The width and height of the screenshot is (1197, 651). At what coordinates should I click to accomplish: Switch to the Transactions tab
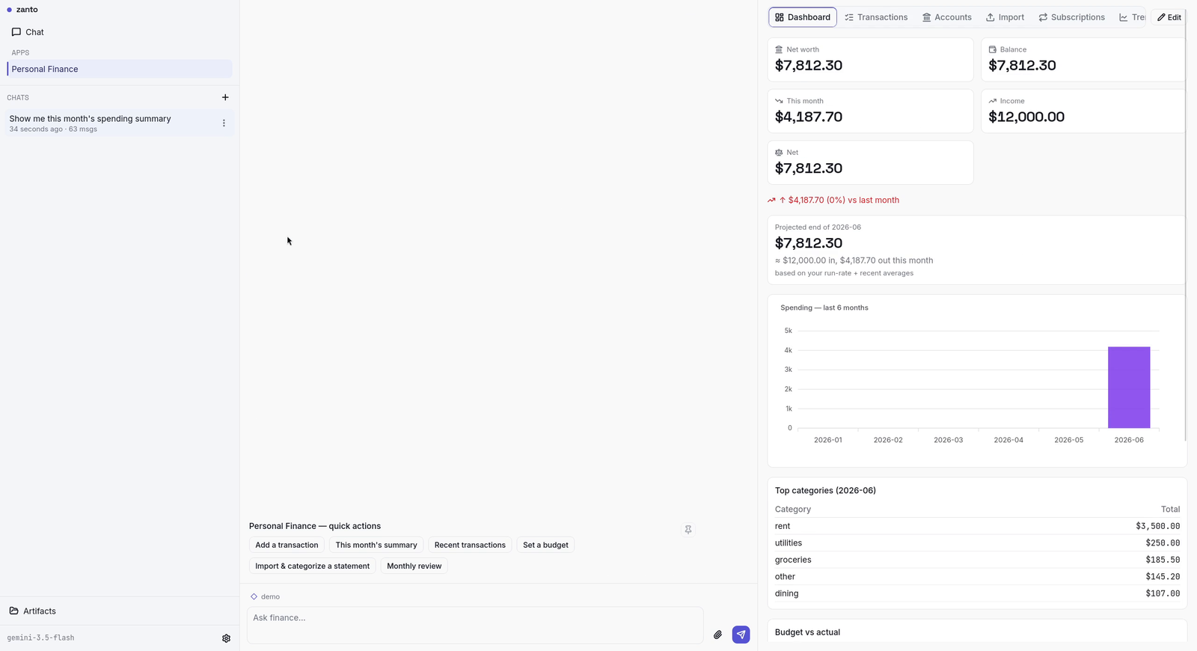875,17
